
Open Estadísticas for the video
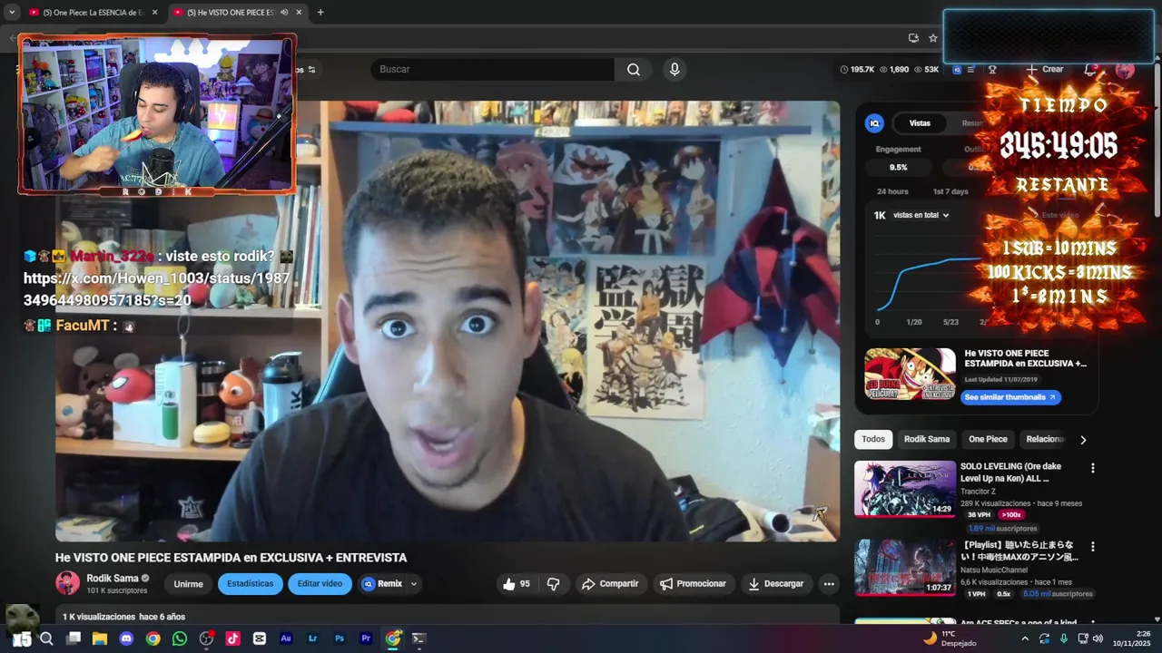(250, 584)
